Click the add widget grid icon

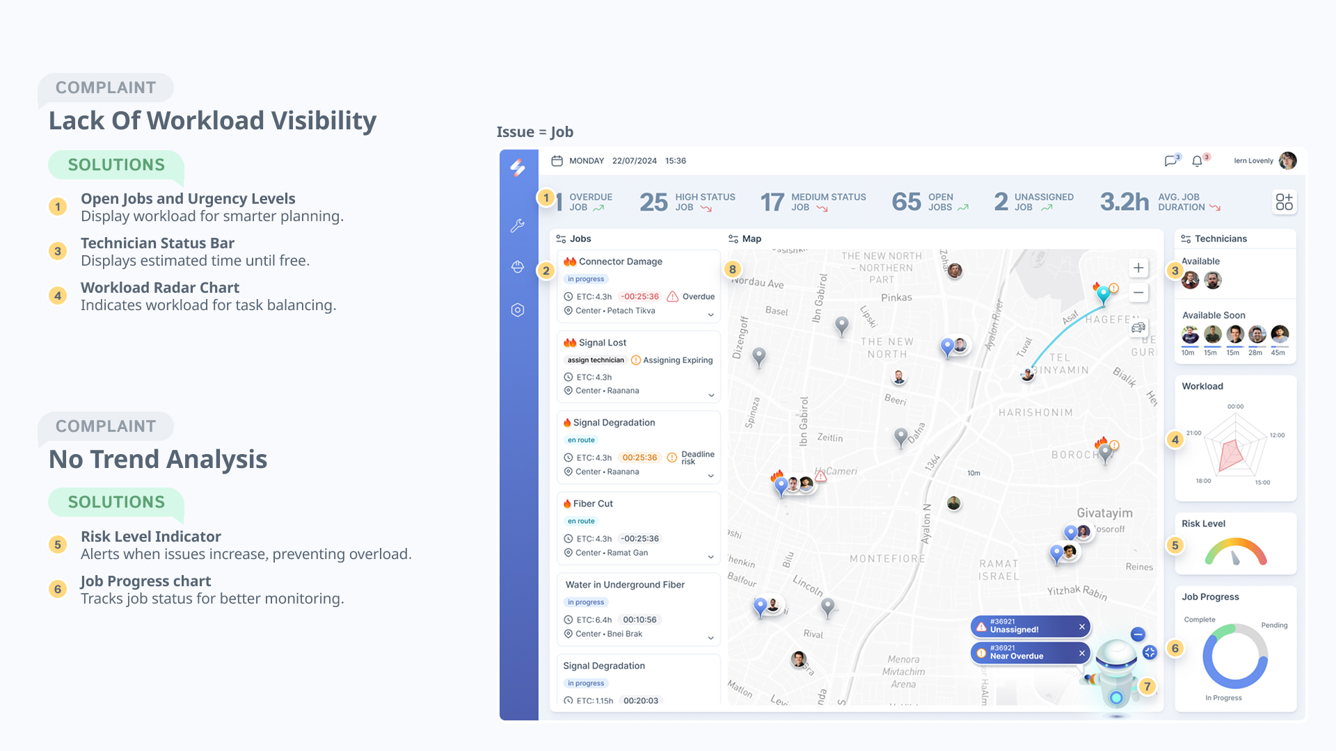tap(1284, 202)
